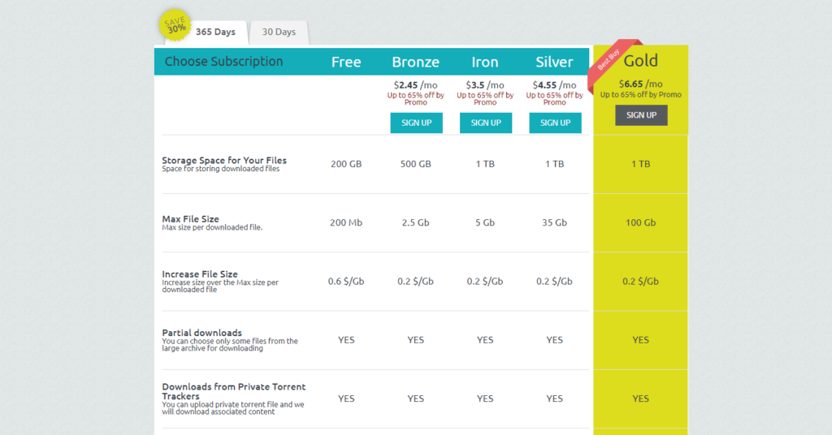Click the Gold YES in Private Torrent row

click(x=640, y=399)
